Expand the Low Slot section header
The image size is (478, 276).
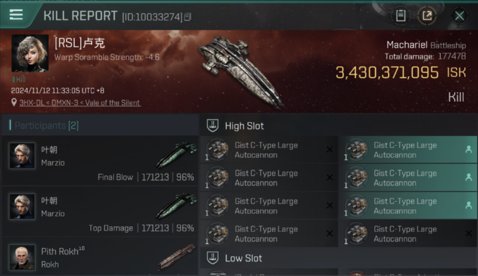[x=243, y=258]
